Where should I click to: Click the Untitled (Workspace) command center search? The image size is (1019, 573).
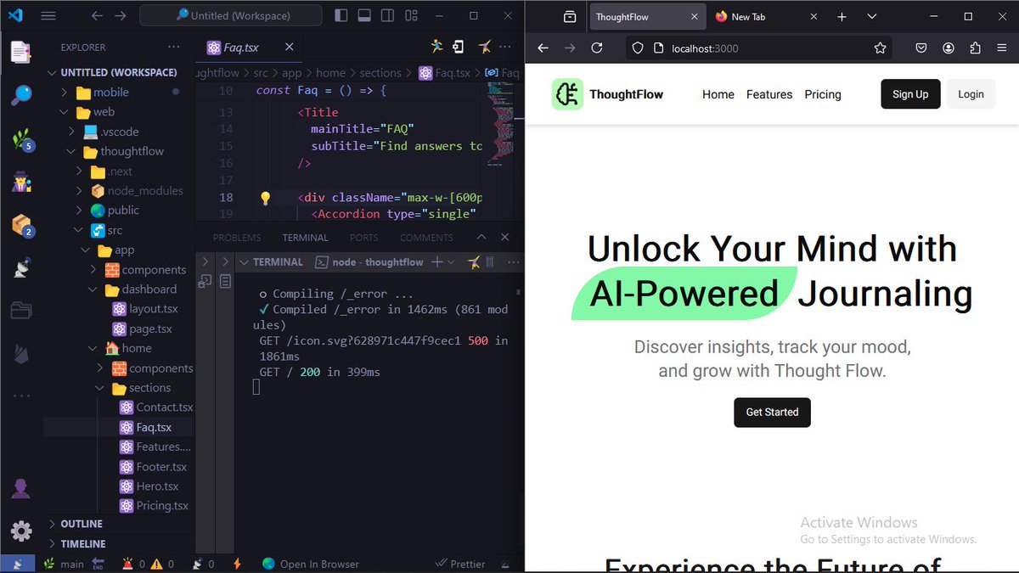tap(231, 15)
